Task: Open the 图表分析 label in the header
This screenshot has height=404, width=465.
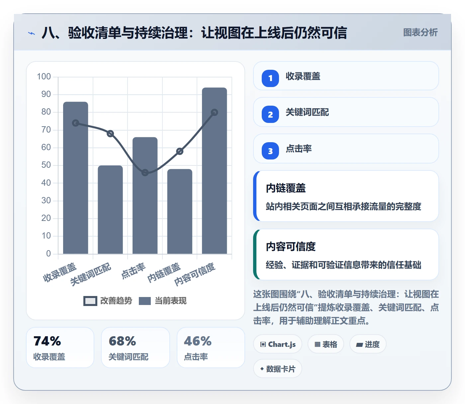Action: (420, 33)
